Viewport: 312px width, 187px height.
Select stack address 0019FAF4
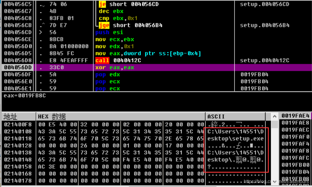pos(295,144)
